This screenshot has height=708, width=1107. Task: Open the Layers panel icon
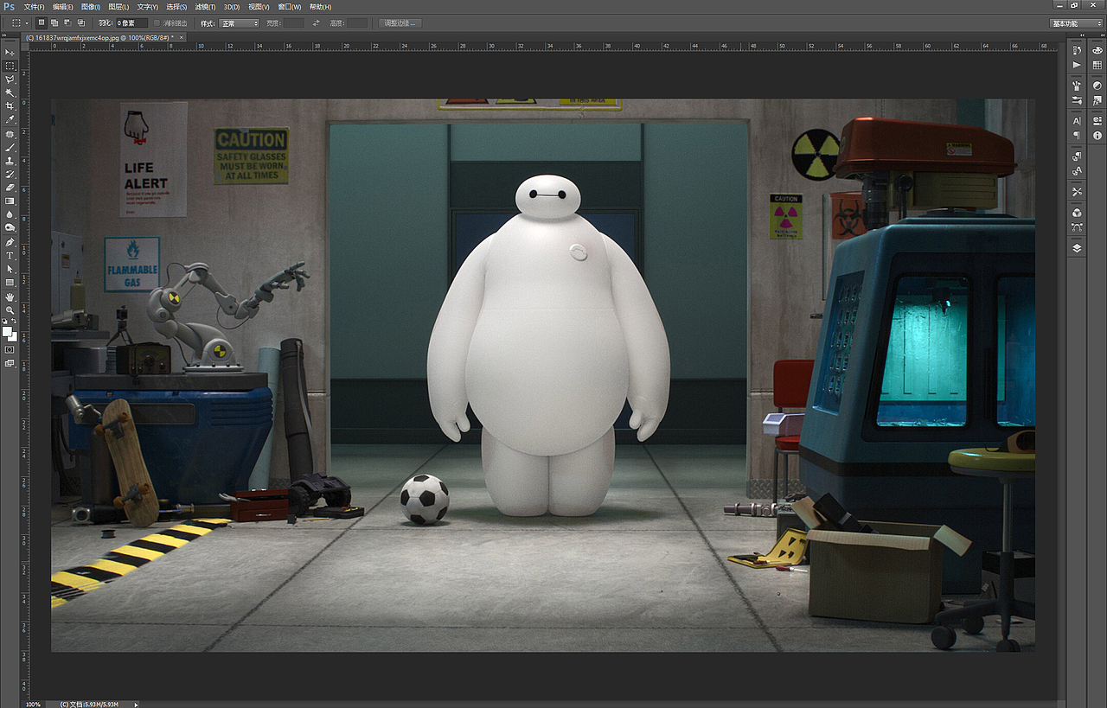(x=1077, y=248)
